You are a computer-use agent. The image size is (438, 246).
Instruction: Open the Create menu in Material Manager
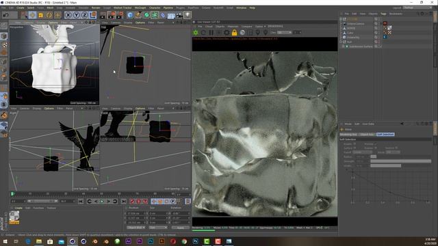(x=18, y=208)
